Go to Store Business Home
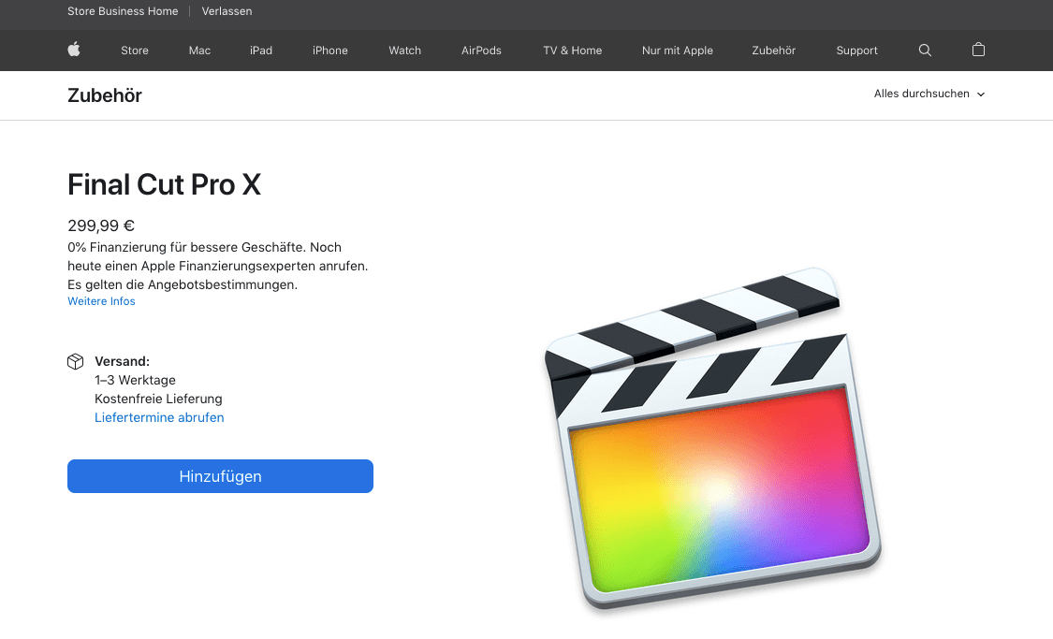This screenshot has height=639, width=1053. click(x=123, y=11)
